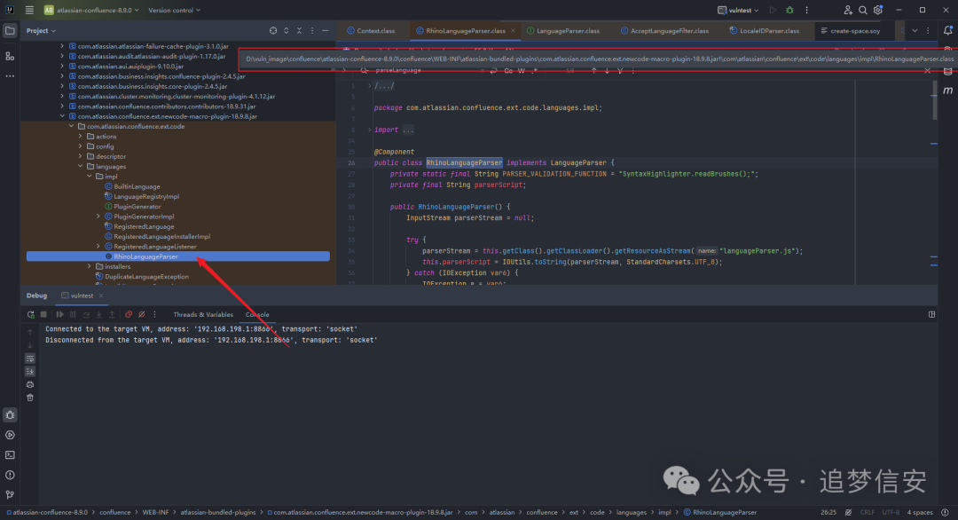Switch to AcceptLanguageFilter.class tab
Screen dimensions: 958x520
[664, 30]
